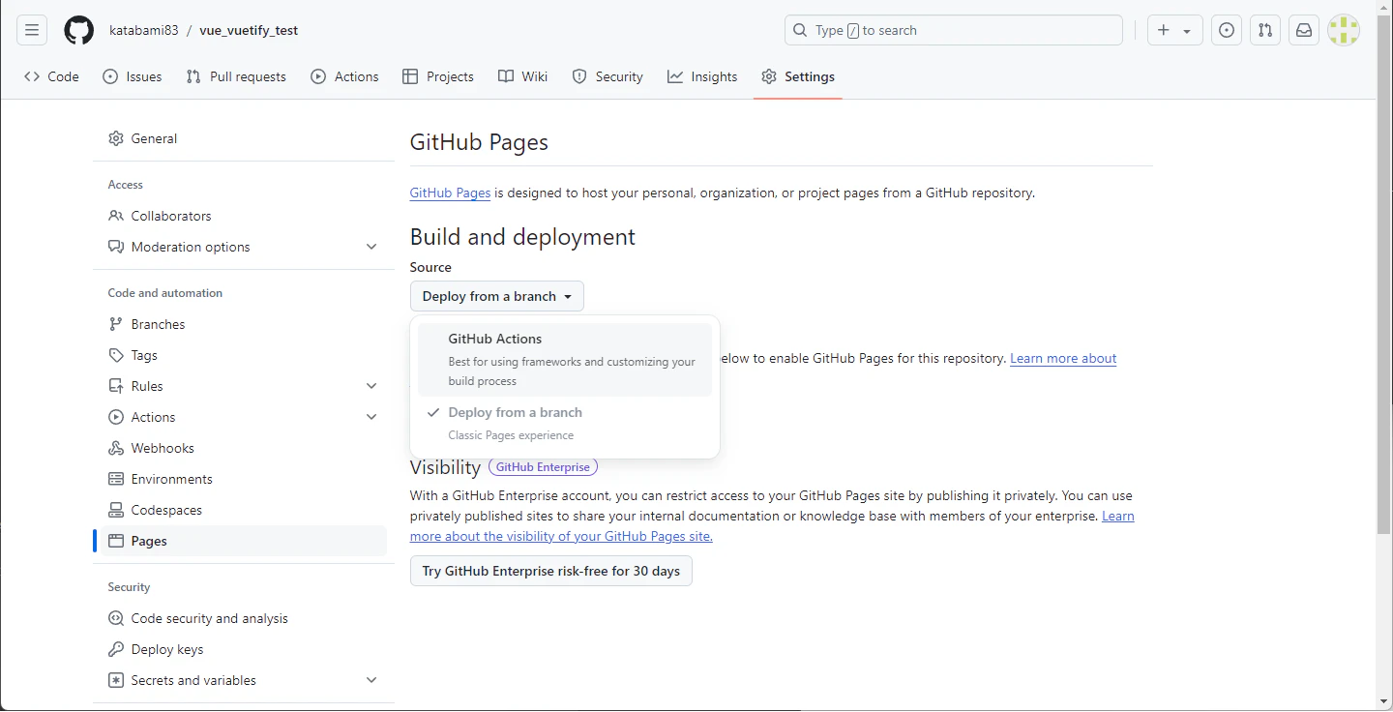
Task: Click the GitHub Enterprise badge
Action: [x=544, y=467]
